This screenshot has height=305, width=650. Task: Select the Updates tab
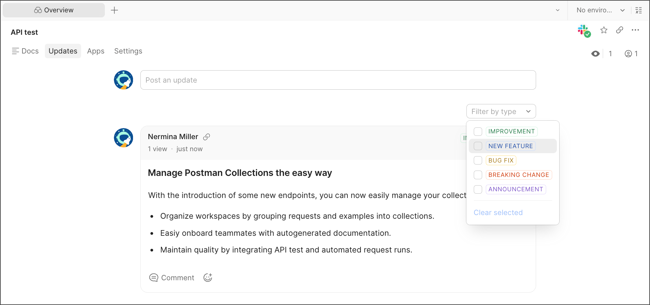pyautogui.click(x=63, y=51)
